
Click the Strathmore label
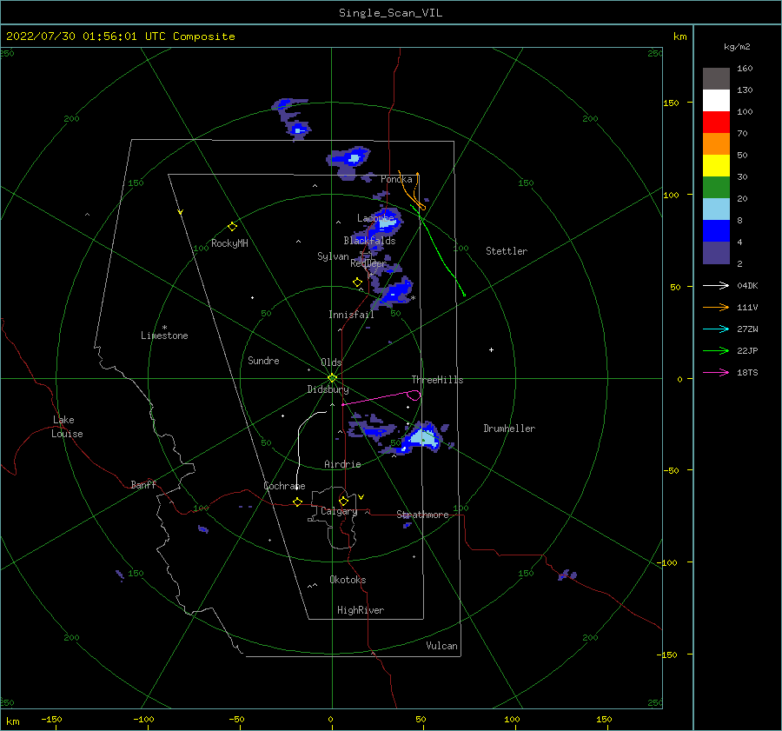click(x=422, y=515)
